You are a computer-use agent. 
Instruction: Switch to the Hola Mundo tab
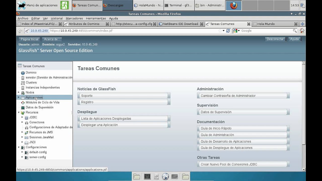275,24
